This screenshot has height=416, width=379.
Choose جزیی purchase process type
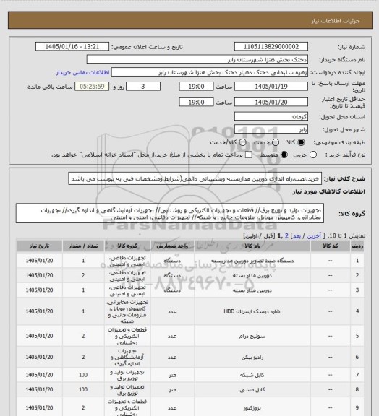[x=313, y=155]
